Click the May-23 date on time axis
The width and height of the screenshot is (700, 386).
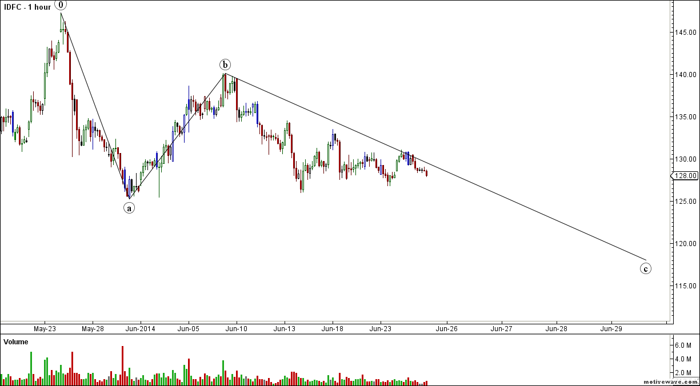[x=45, y=329]
